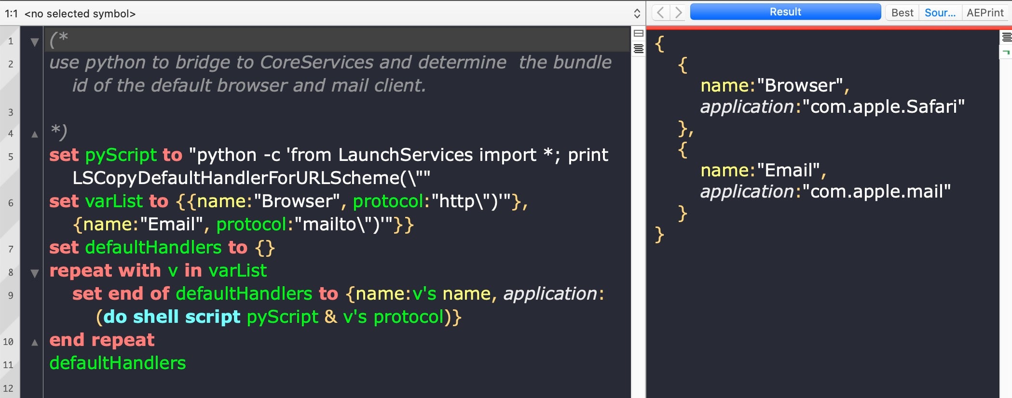Click the com.apple.Safari result value
This screenshot has width=1012, height=398.
pos(883,106)
